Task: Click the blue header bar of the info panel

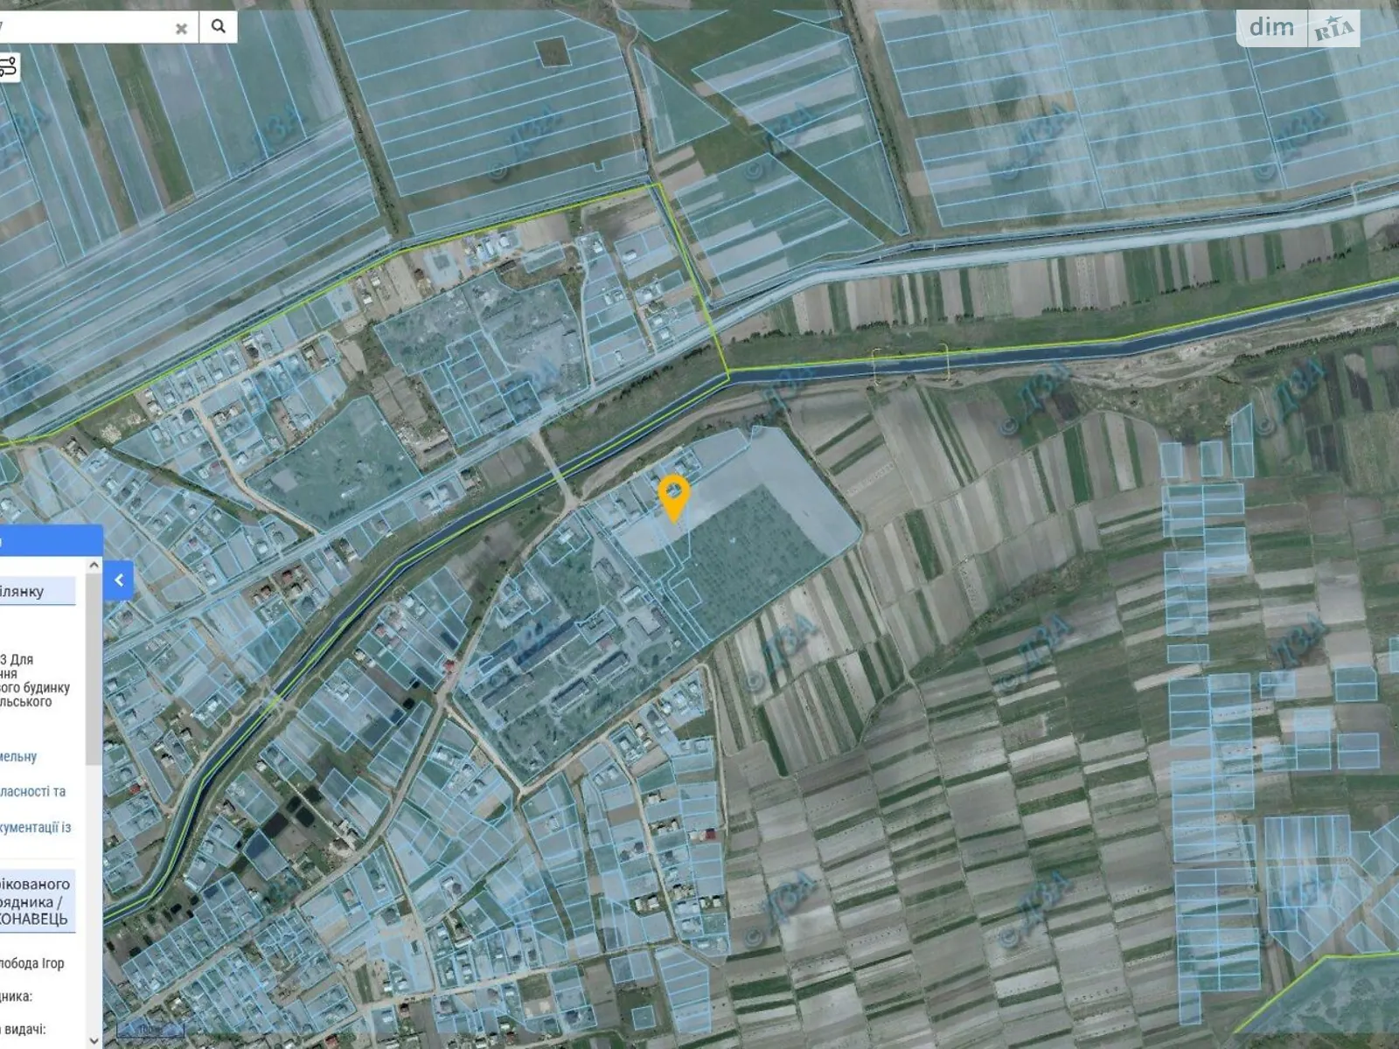Action: [51, 541]
